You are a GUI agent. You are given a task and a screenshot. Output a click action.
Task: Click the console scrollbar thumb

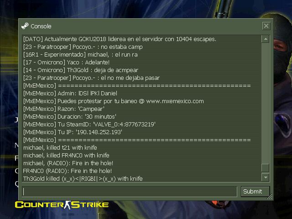[x=266, y=168]
